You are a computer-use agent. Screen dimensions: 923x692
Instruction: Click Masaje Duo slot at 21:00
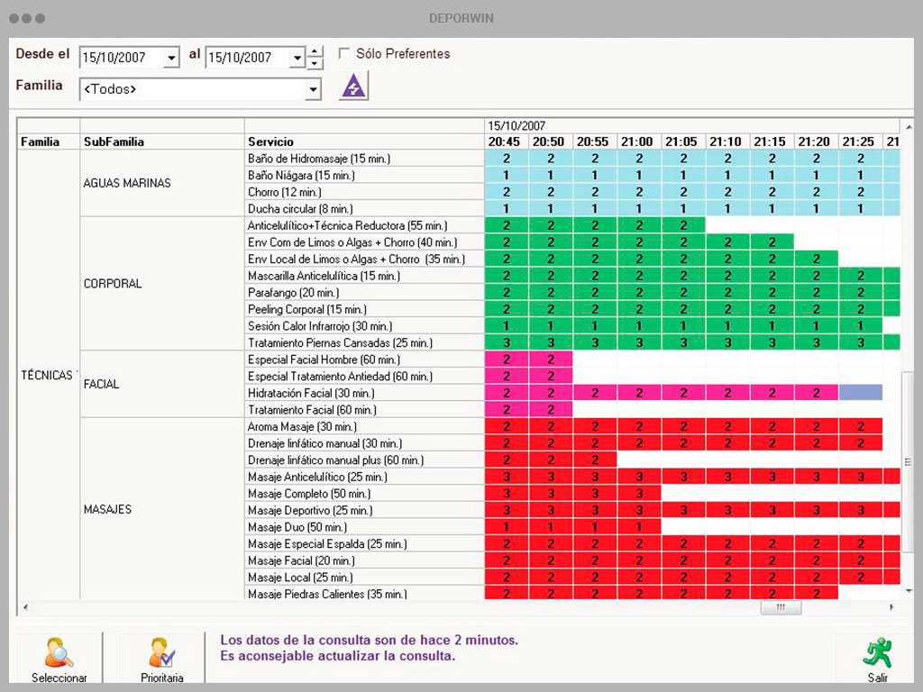pos(639,527)
